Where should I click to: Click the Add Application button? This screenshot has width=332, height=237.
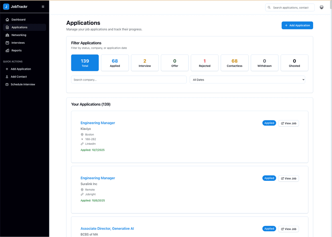pos(297,25)
